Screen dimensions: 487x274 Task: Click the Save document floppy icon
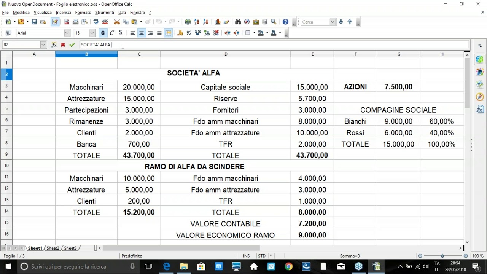pos(34,22)
